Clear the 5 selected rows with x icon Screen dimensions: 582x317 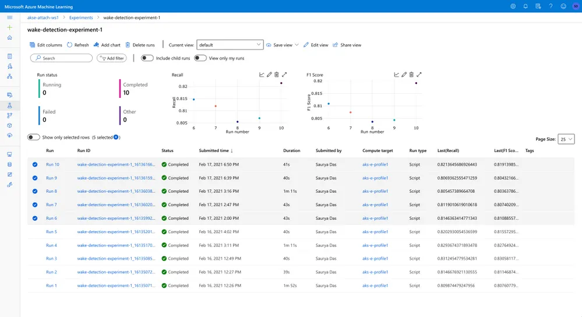click(x=116, y=137)
